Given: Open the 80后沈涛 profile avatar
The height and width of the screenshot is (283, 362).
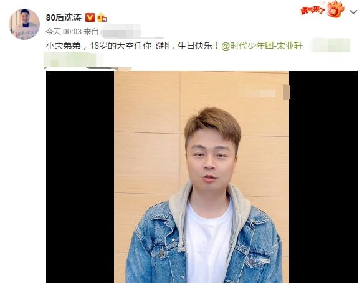Looking at the screenshot, I should point(24,24).
